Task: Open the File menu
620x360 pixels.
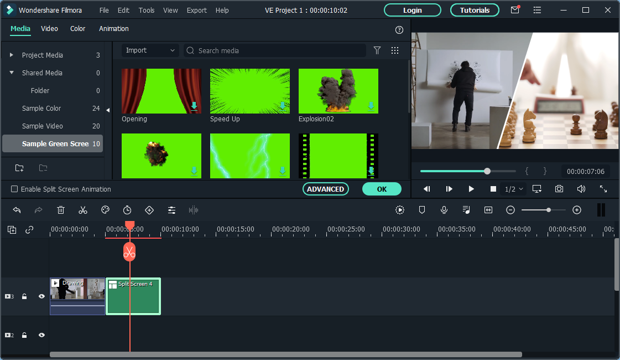Action: pyautogui.click(x=104, y=11)
